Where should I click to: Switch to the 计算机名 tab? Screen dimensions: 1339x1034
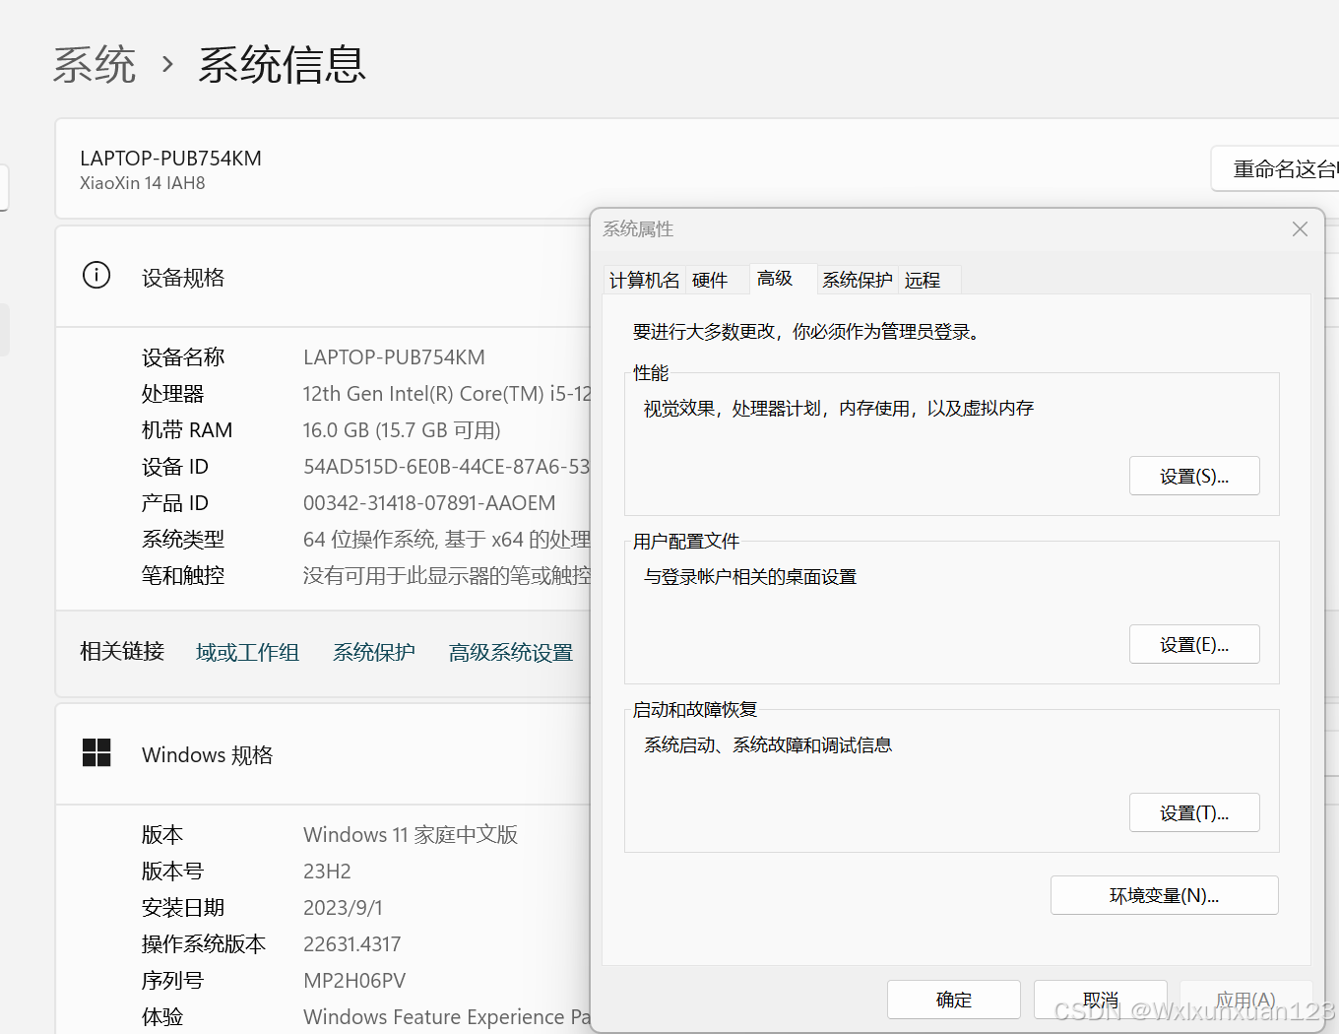pyautogui.click(x=645, y=281)
